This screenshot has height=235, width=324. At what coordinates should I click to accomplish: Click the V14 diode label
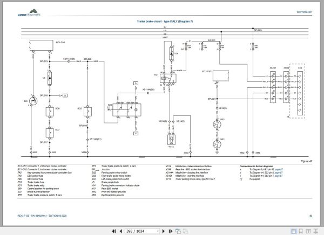click(x=176, y=53)
